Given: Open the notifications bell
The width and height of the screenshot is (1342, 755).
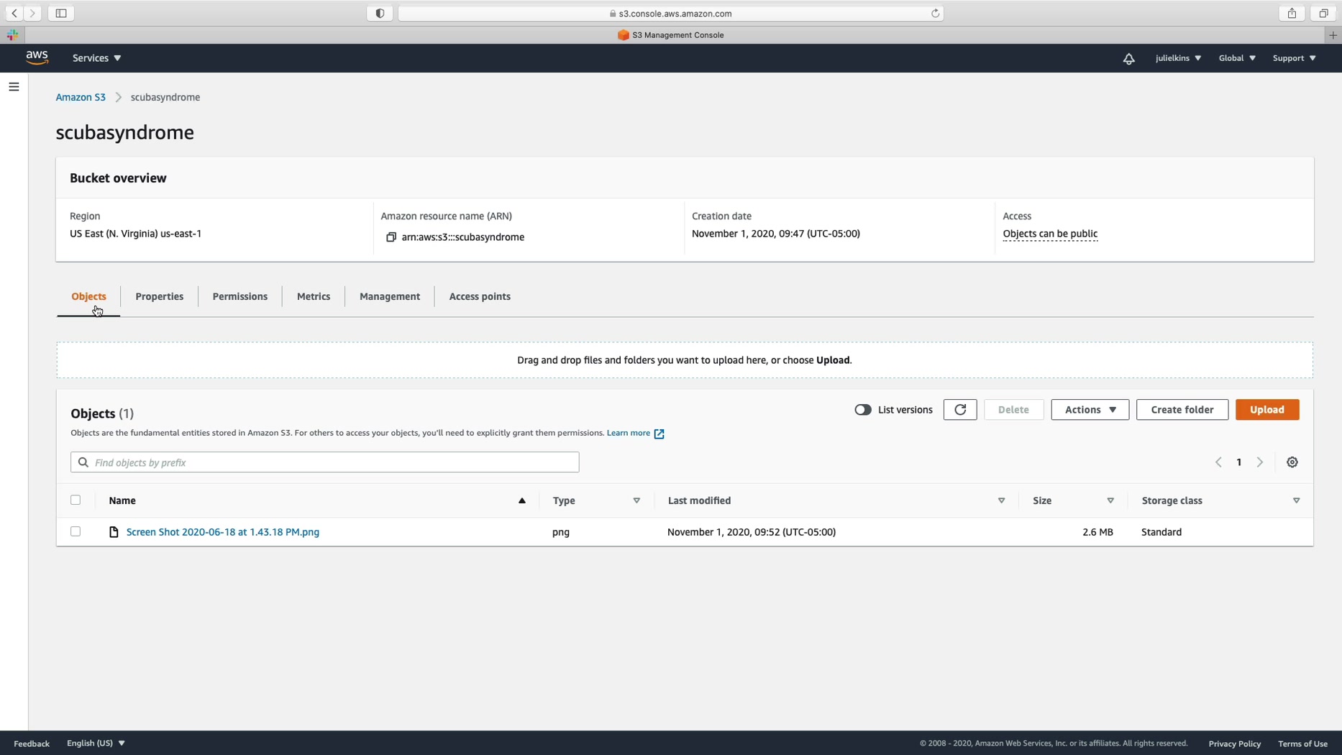Looking at the screenshot, I should pos(1128,58).
